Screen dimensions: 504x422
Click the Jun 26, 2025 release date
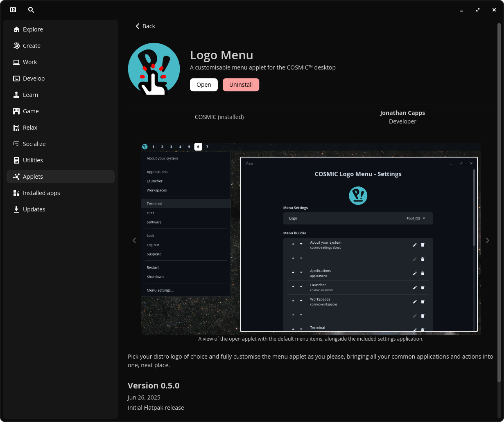[x=144, y=397]
